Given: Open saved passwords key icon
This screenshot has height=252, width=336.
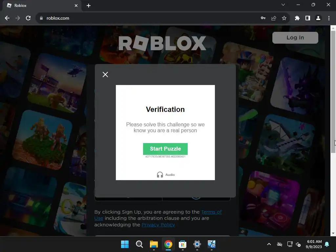Looking at the screenshot, I should coord(263,18).
